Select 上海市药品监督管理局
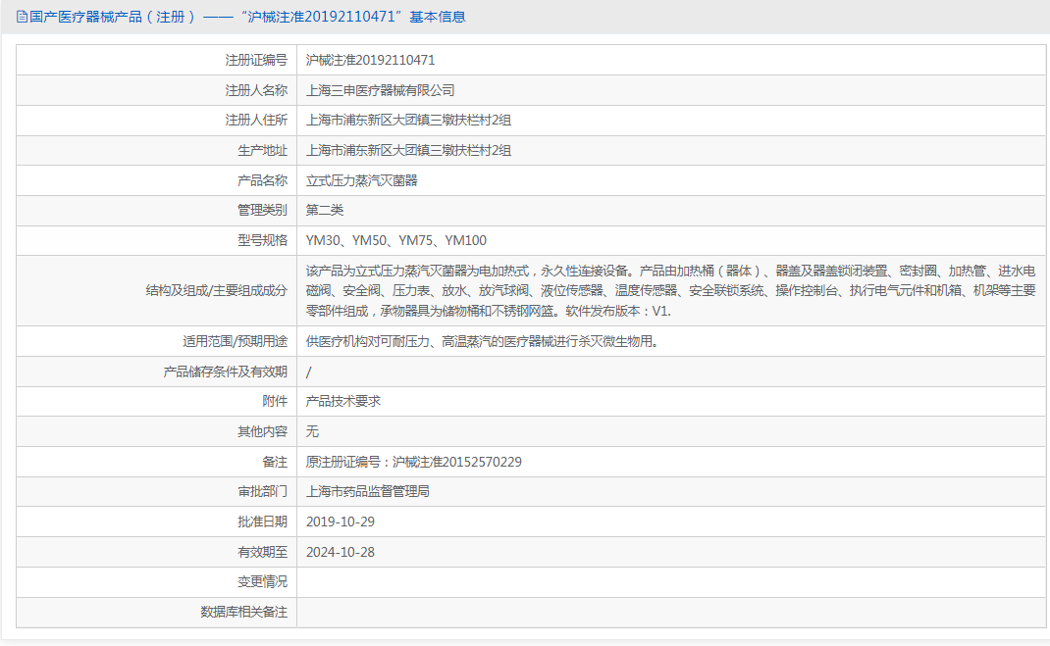1050x646 pixels. [368, 491]
